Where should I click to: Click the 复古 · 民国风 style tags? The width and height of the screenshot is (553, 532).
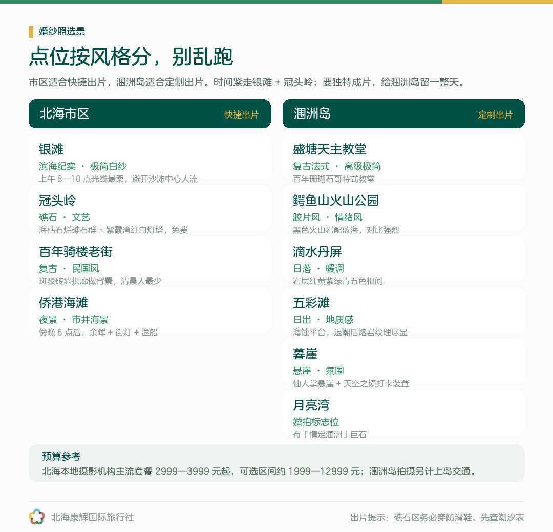tap(69, 269)
